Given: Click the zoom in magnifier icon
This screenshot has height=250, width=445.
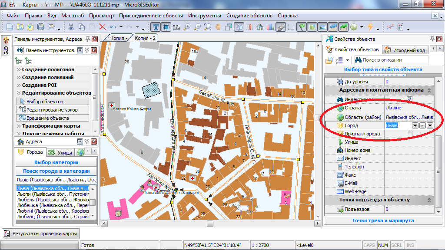Looking at the screenshot, I should [x=187, y=27].
